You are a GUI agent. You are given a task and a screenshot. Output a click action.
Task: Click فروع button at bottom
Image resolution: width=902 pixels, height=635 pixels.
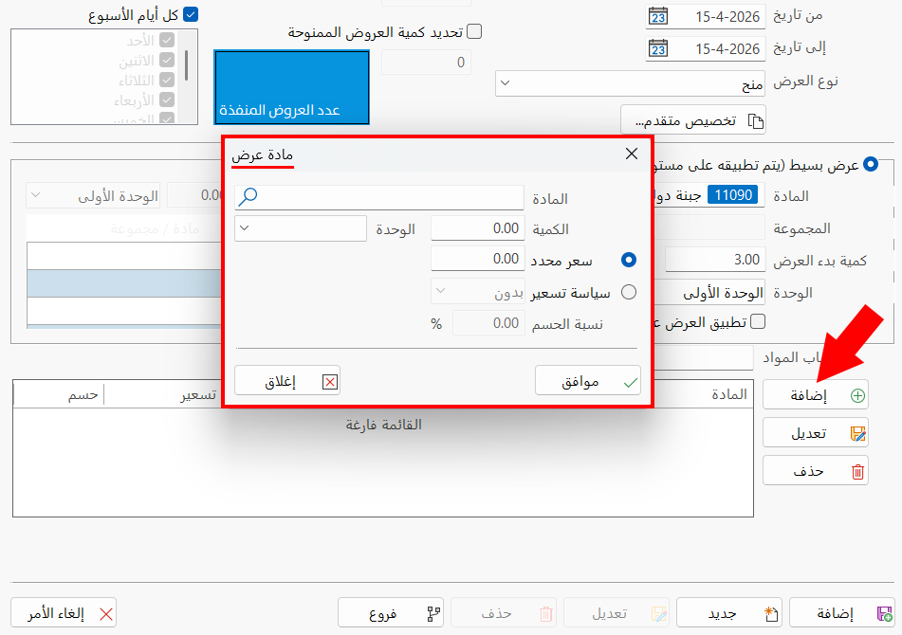coord(391,613)
